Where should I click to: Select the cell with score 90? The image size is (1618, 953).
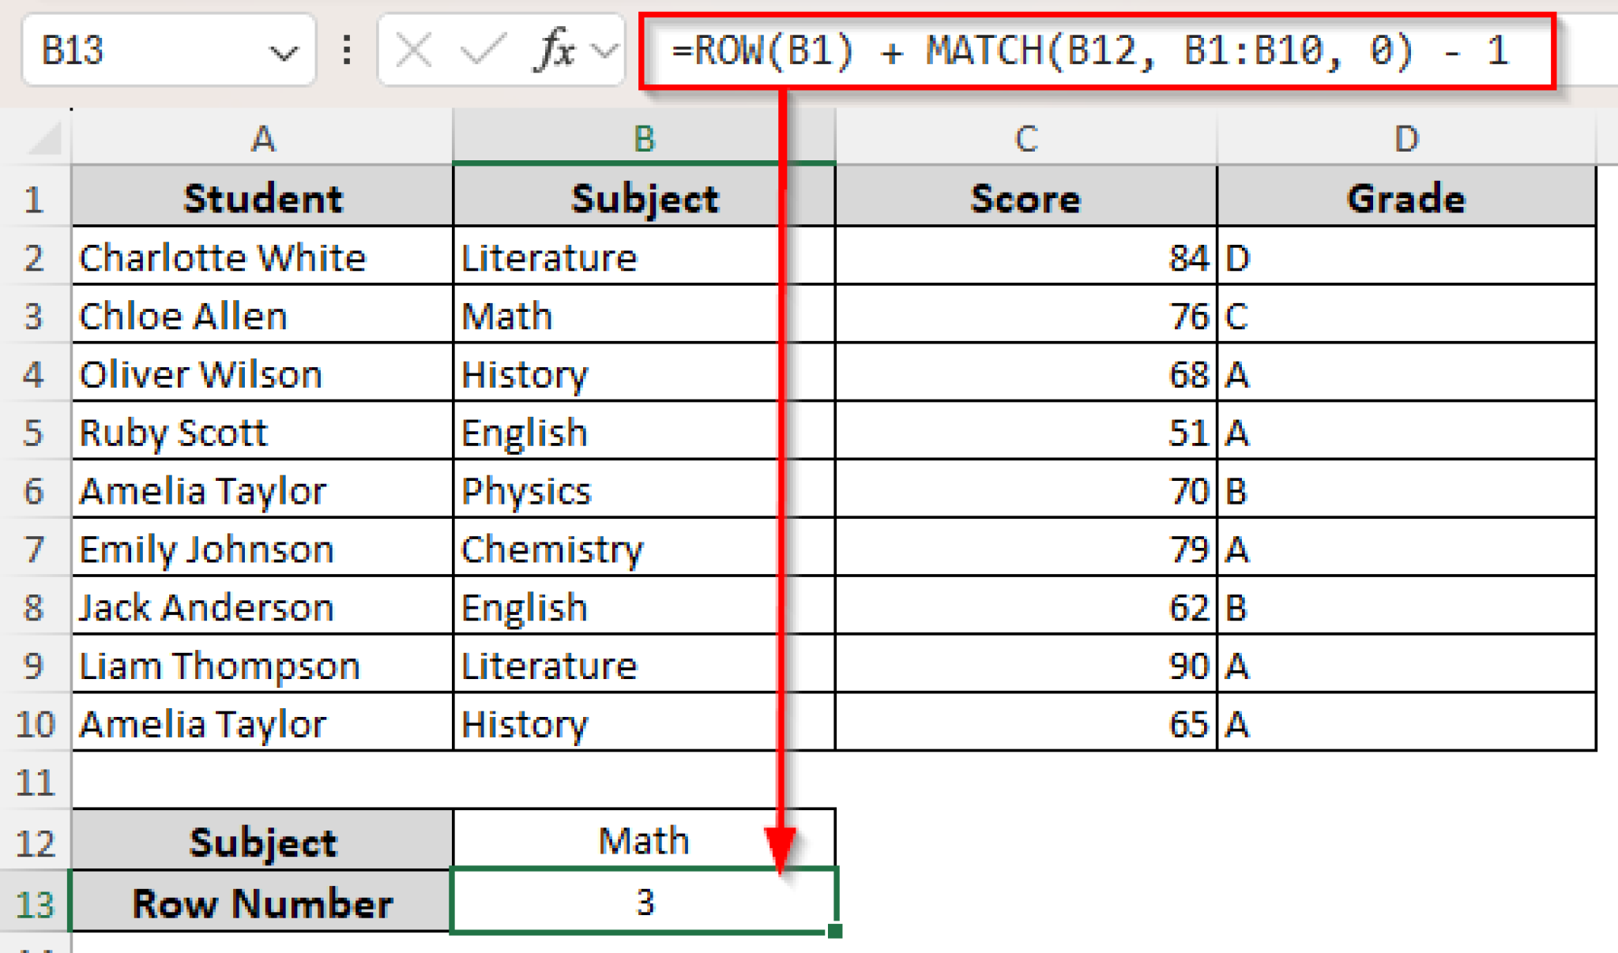(1025, 666)
